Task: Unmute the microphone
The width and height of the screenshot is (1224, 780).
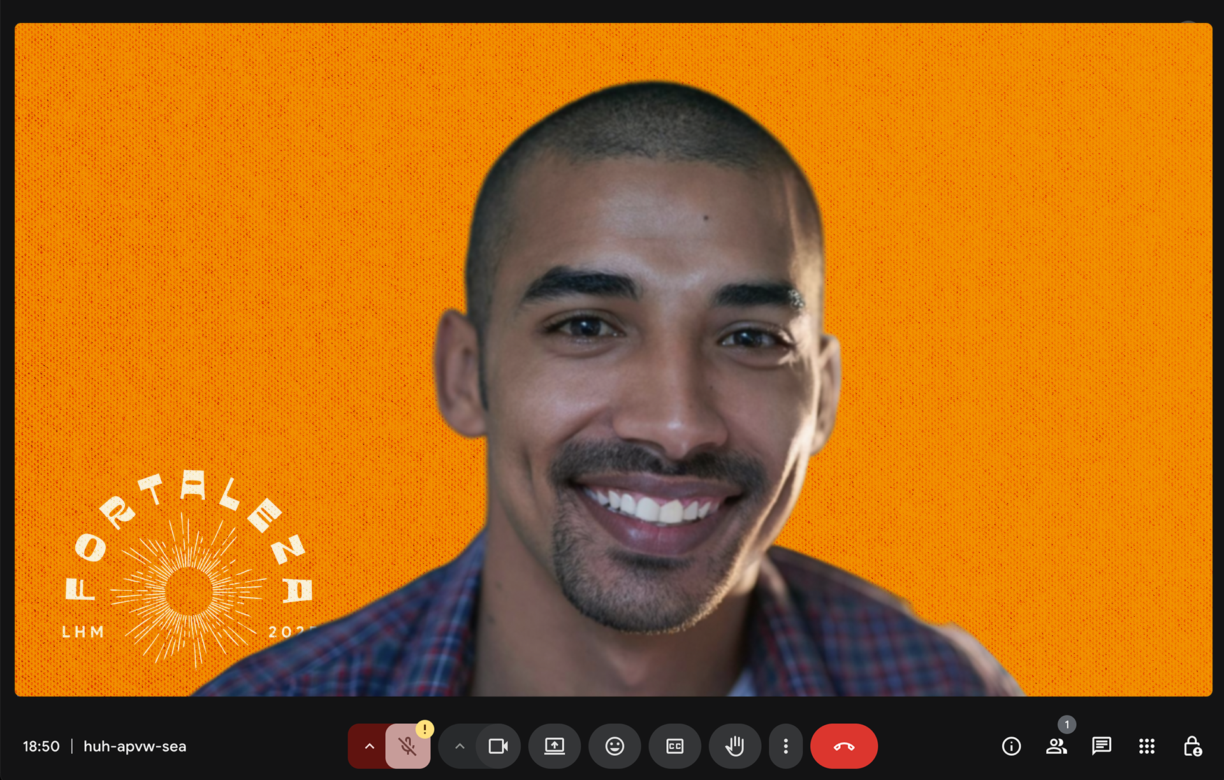Action: (x=408, y=746)
